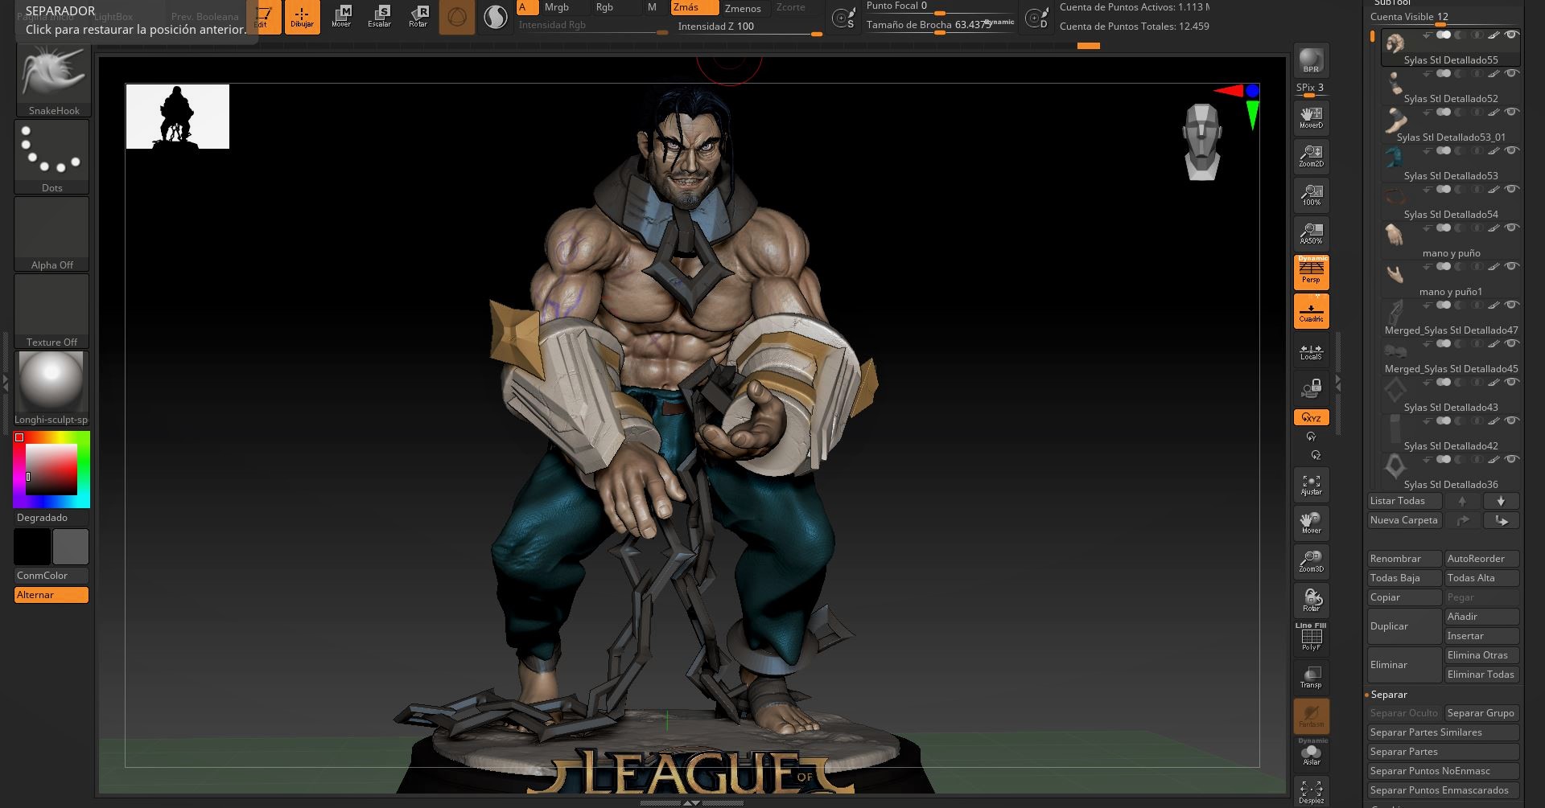The image size is (1545, 808).
Task: Click the move-into-folder bent arrow icon
Action: [1501, 520]
